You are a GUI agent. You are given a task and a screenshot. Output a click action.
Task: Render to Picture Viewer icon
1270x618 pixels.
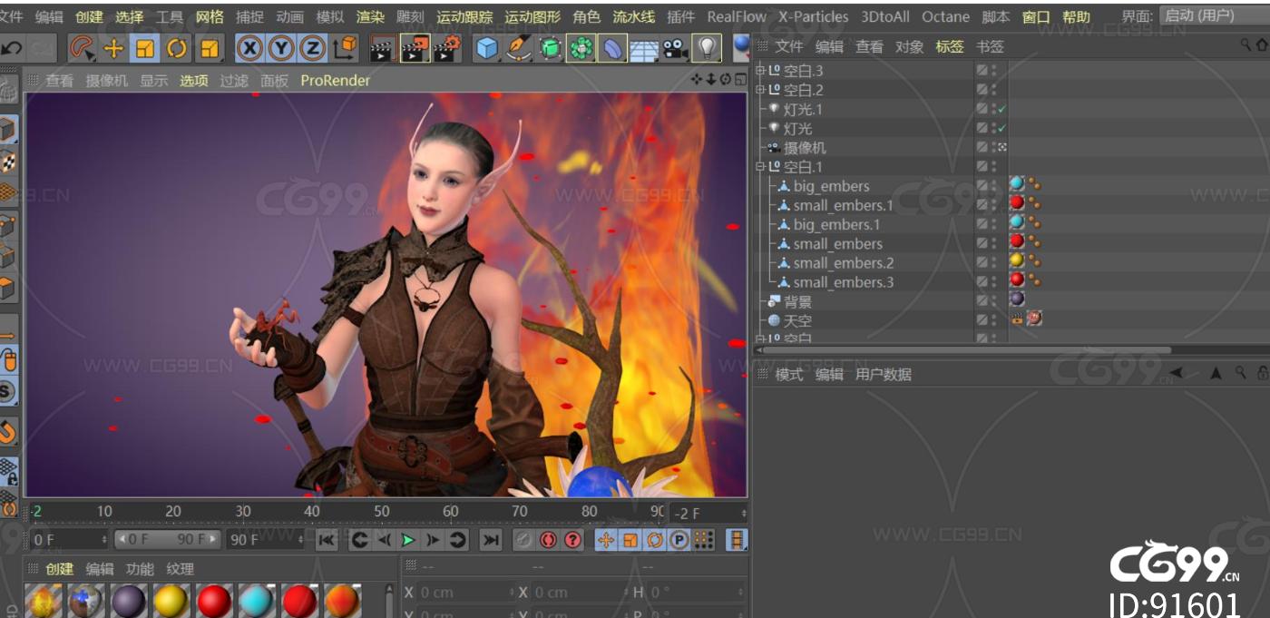[415, 48]
